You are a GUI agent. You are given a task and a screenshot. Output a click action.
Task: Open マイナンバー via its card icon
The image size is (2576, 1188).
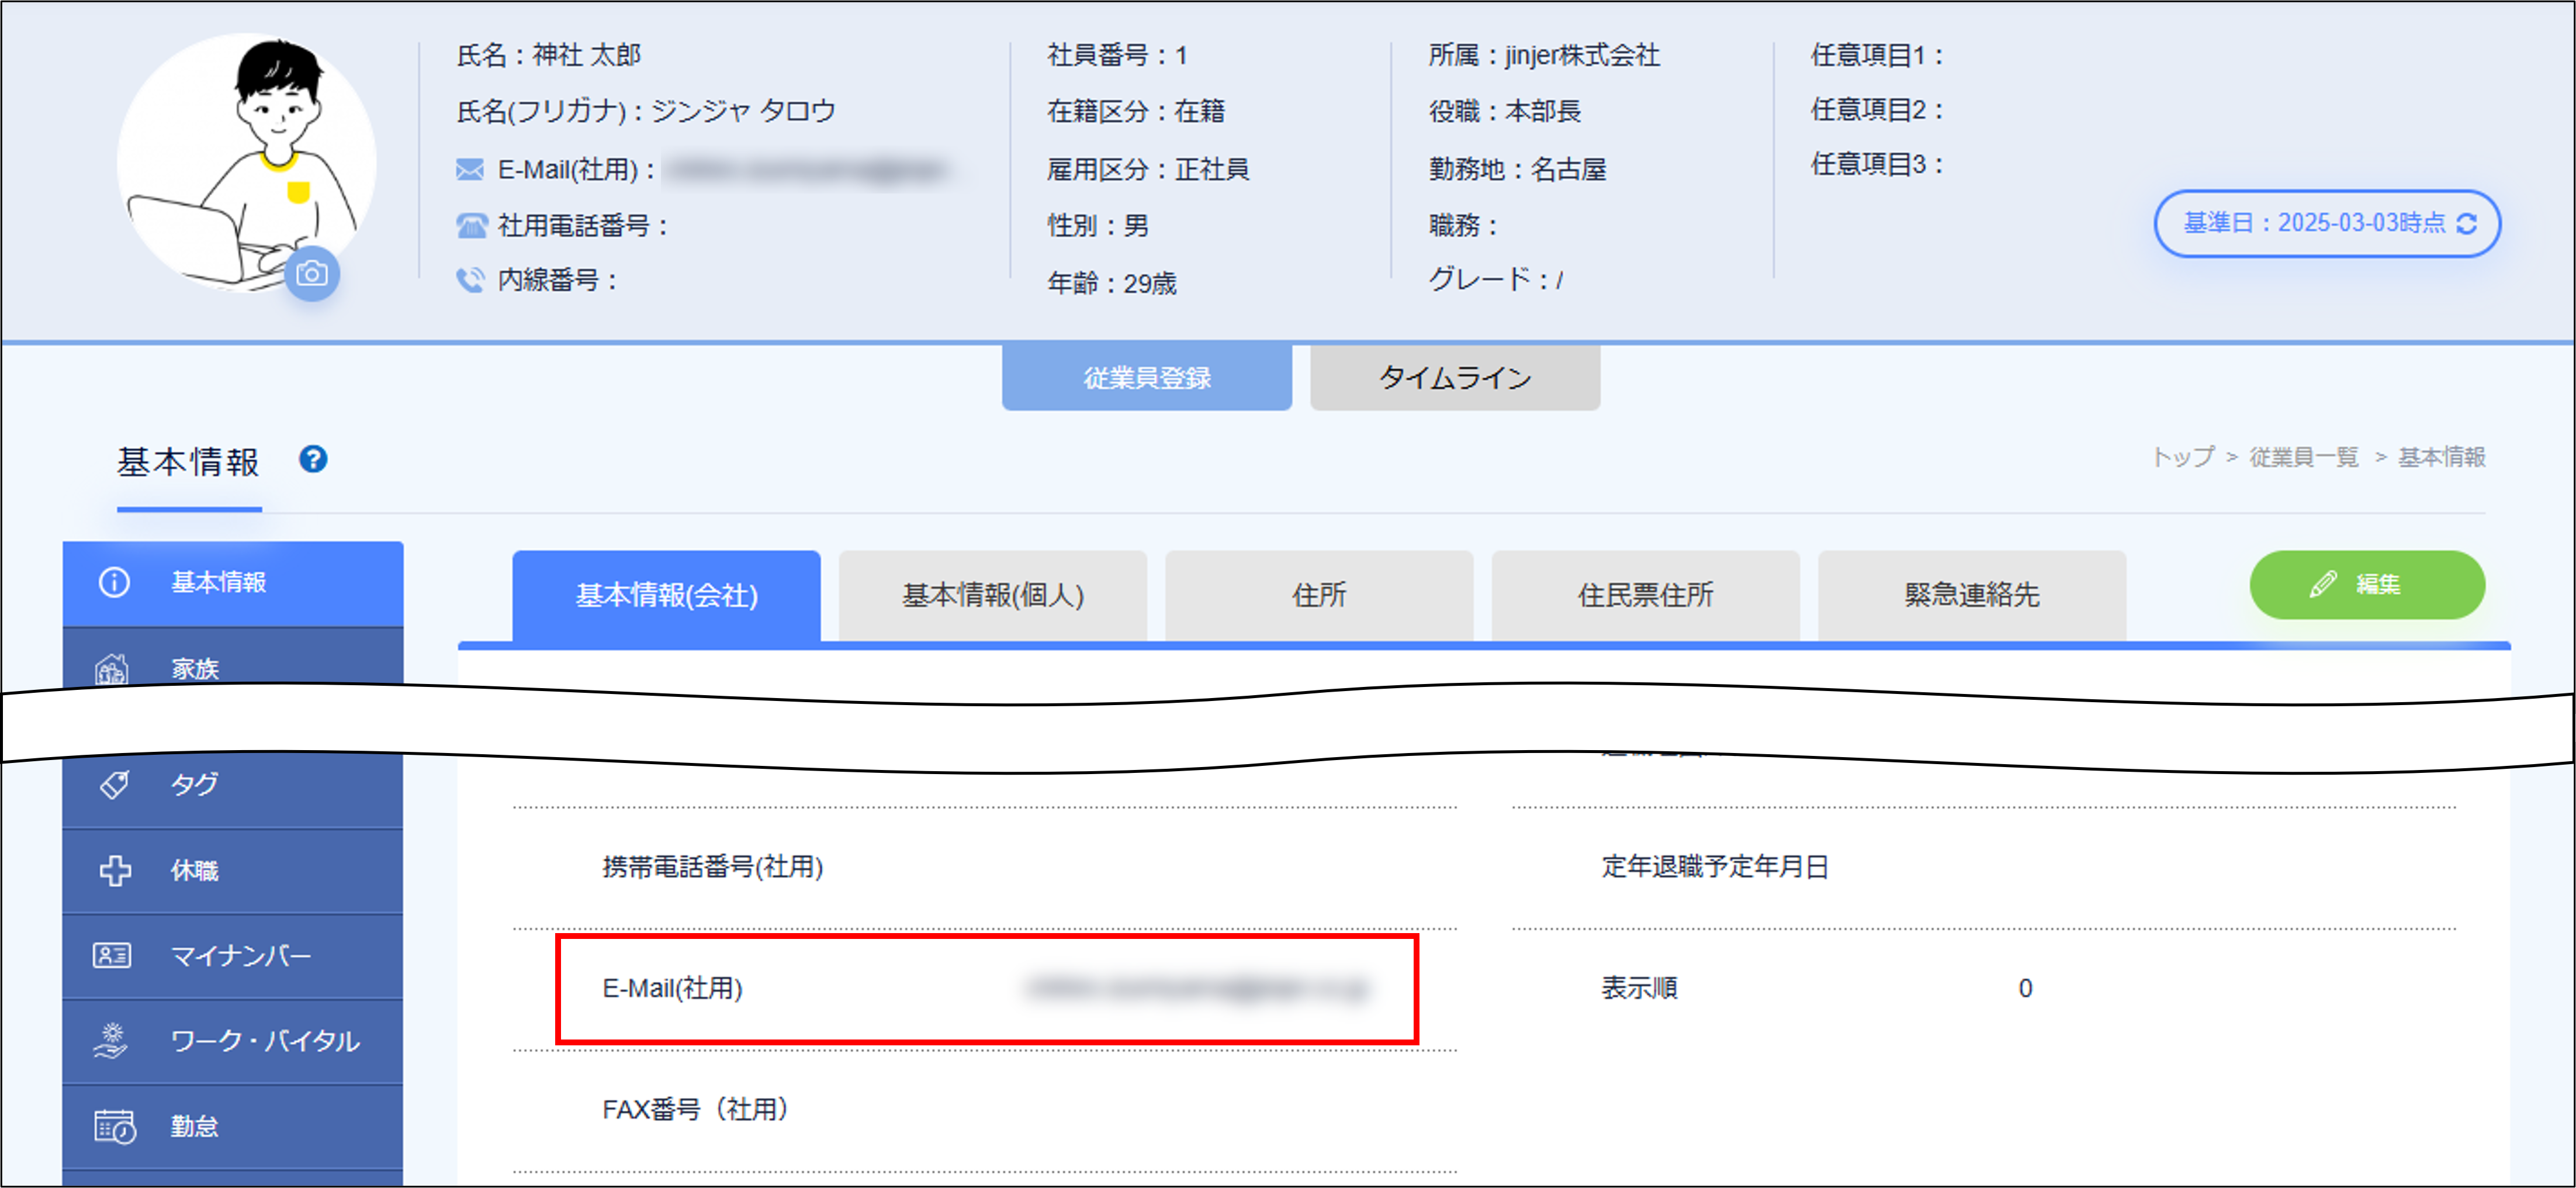(113, 956)
